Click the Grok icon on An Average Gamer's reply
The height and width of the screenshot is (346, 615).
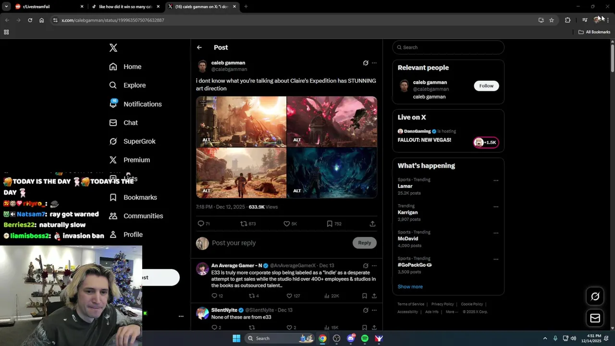(x=366, y=266)
